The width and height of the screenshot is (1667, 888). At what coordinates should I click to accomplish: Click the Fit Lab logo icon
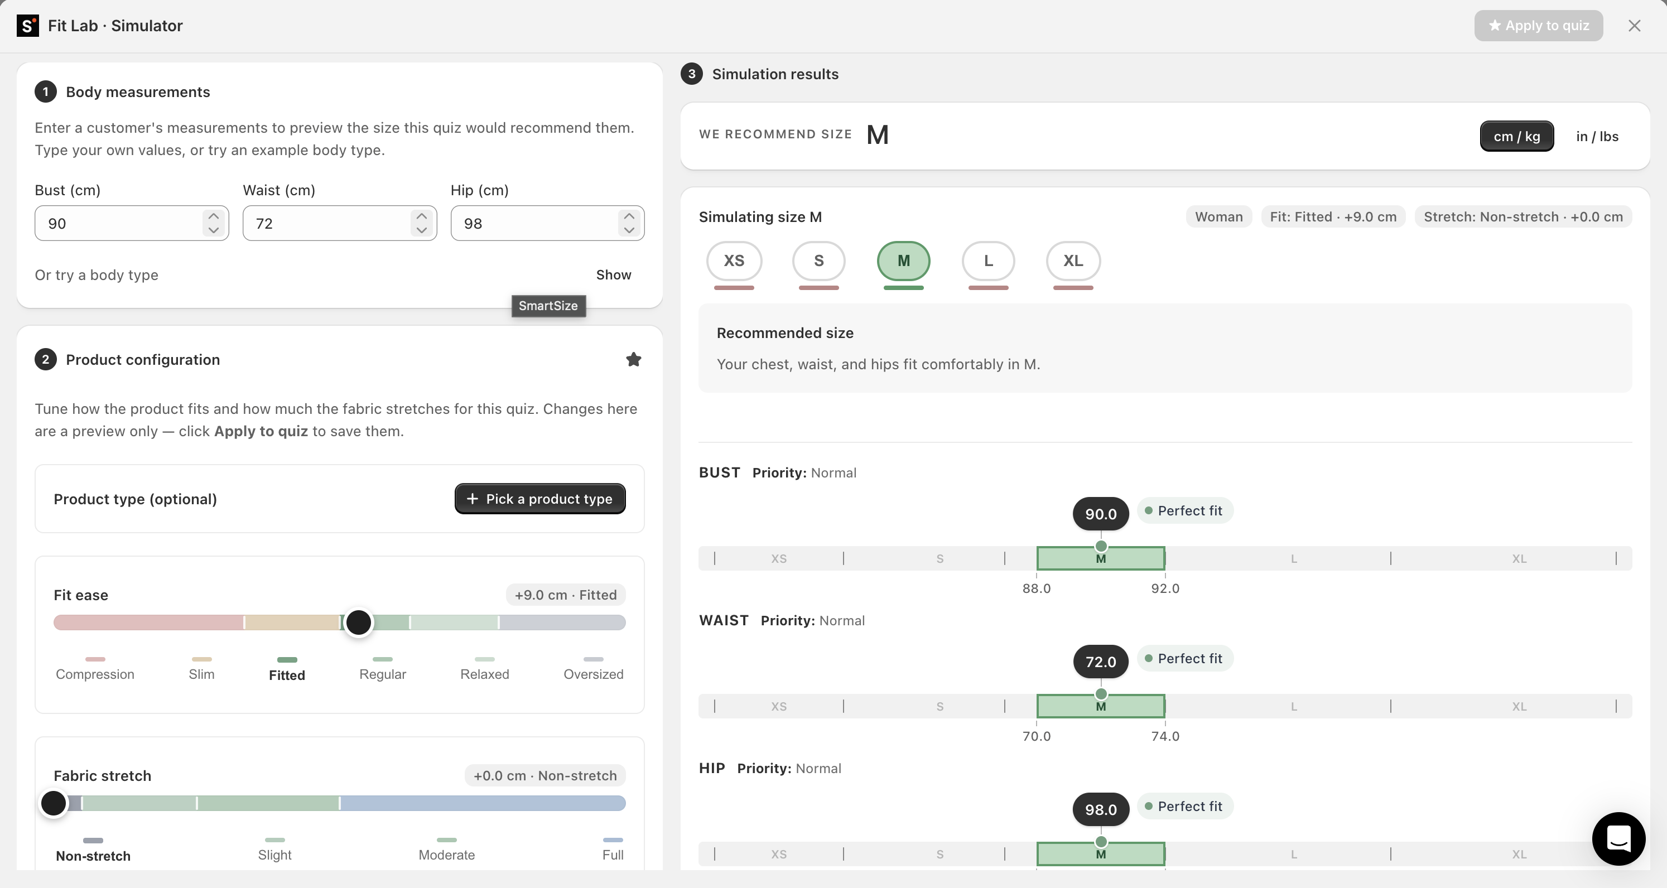tap(27, 26)
